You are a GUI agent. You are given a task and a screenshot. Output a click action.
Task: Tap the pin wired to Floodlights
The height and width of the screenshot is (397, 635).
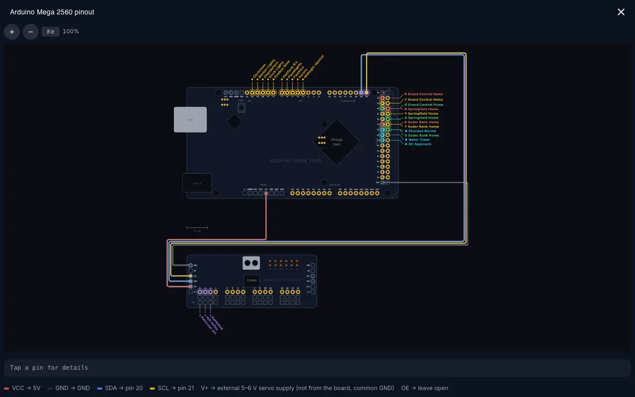pos(287,93)
